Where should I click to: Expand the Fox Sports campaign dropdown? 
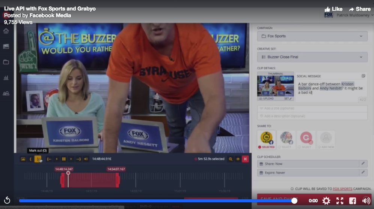[x=312, y=36]
